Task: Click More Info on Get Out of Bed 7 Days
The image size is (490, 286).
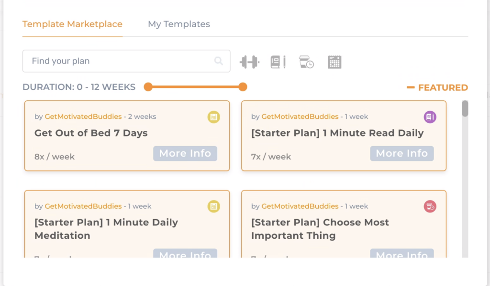Action: point(185,153)
